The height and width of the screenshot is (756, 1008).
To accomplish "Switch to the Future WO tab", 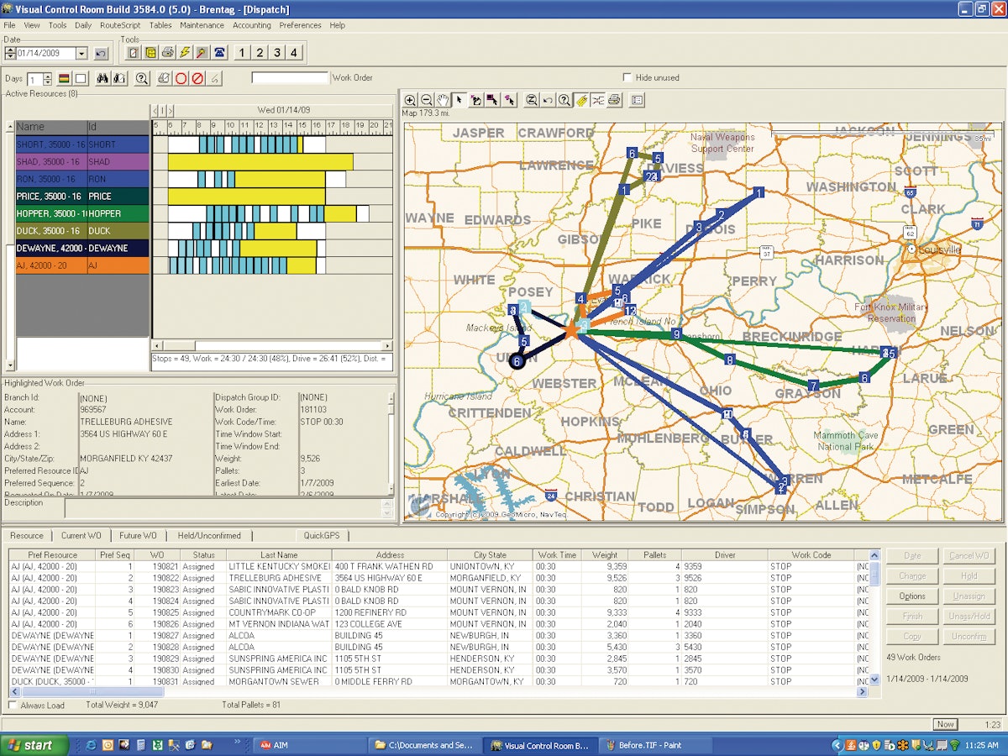I will [x=136, y=535].
